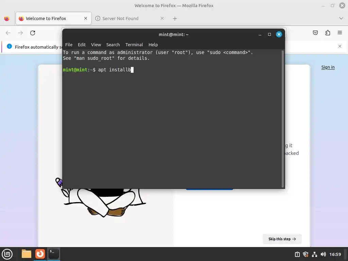Open the security shield tray icon
This screenshot has width=348, height=261.
click(306, 254)
